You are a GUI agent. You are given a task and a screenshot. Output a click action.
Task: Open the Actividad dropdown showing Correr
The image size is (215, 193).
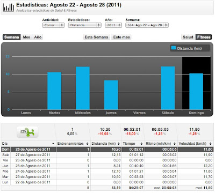pyautogui.click(x=53, y=25)
